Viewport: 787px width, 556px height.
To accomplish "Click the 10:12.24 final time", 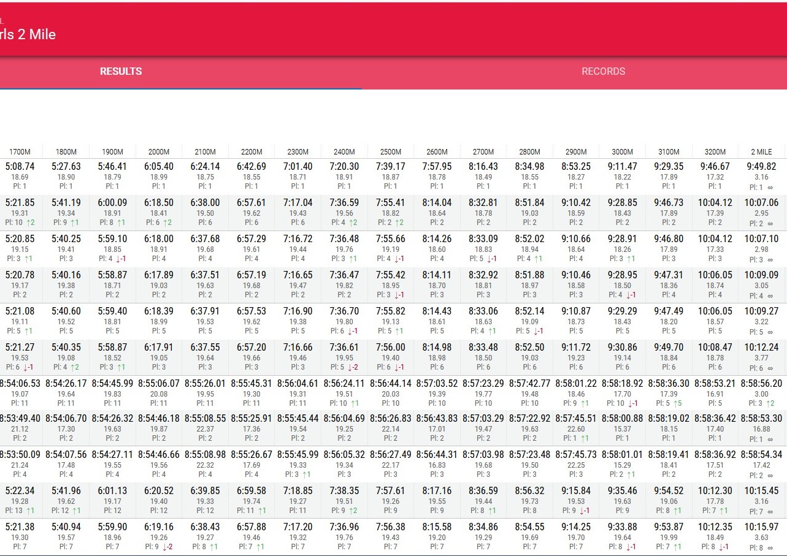I will [x=762, y=347].
